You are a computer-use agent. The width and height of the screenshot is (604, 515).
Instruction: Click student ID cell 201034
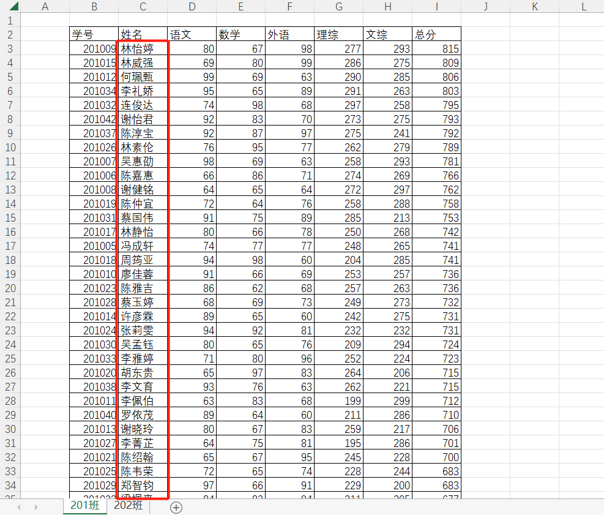click(94, 91)
